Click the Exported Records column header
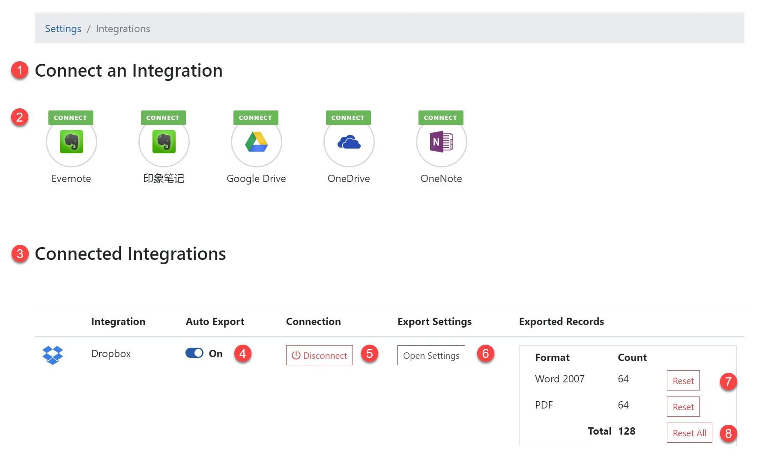Image resolution: width=765 pixels, height=474 pixels. pyautogui.click(x=562, y=322)
